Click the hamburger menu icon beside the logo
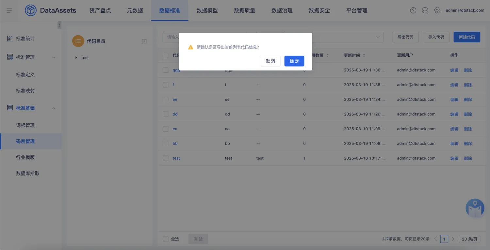 9,10
